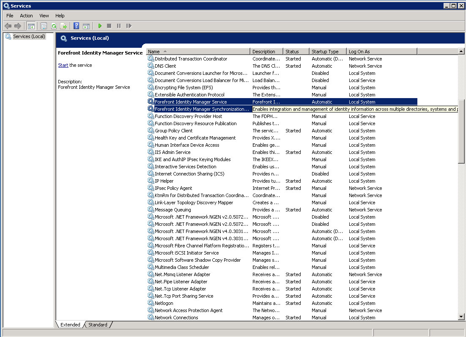Sort by the Log On As column header
466x337 pixels.
coord(382,52)
